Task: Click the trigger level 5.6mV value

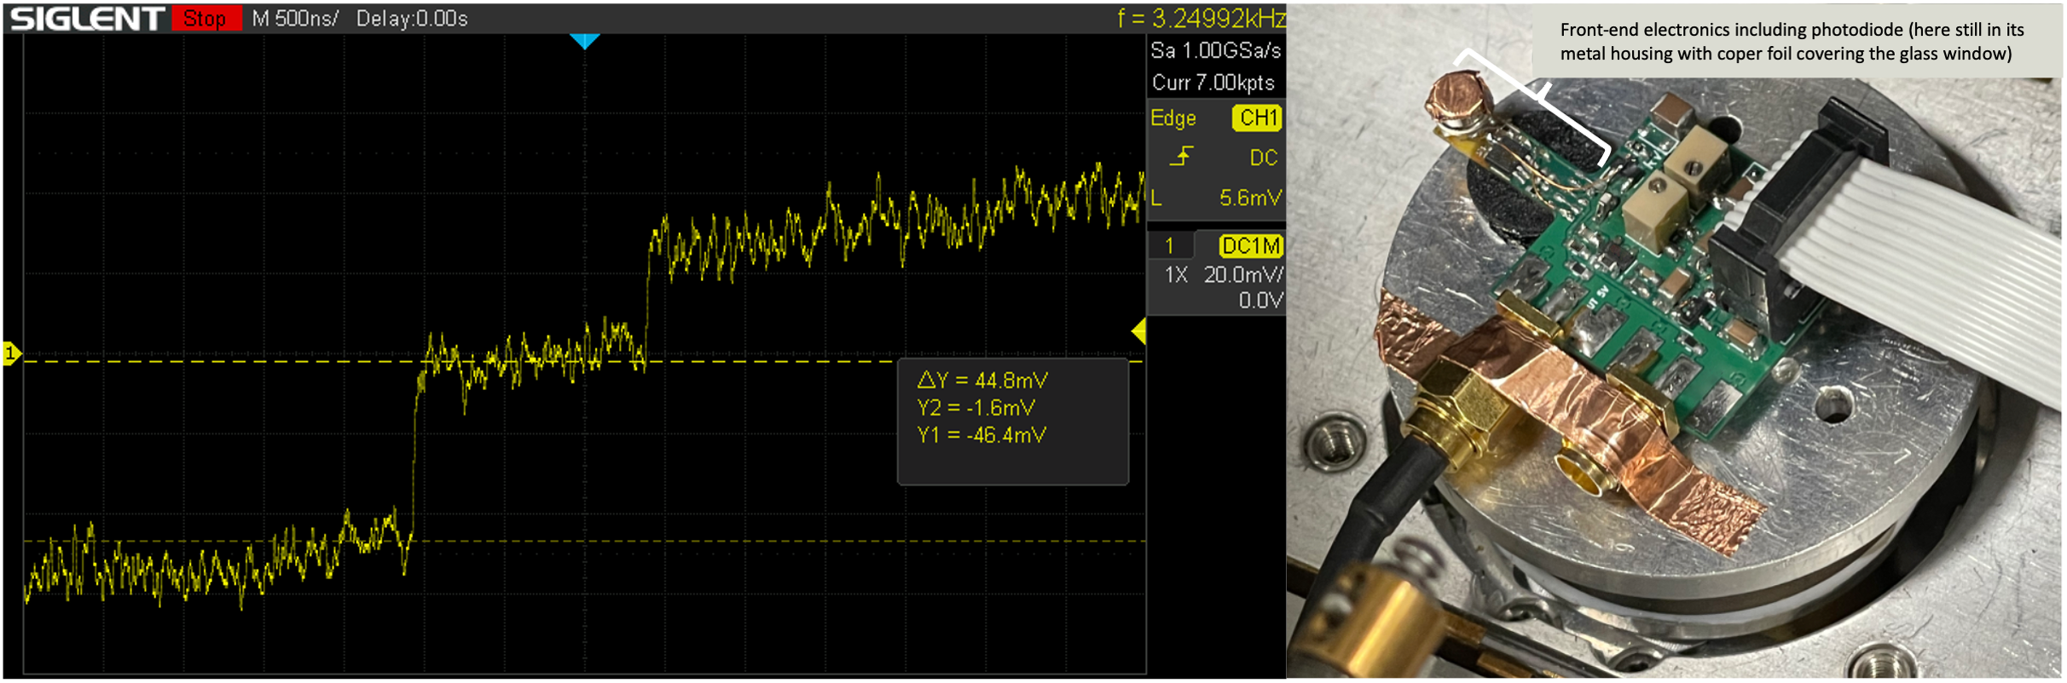Action: tap(1250, 198)
